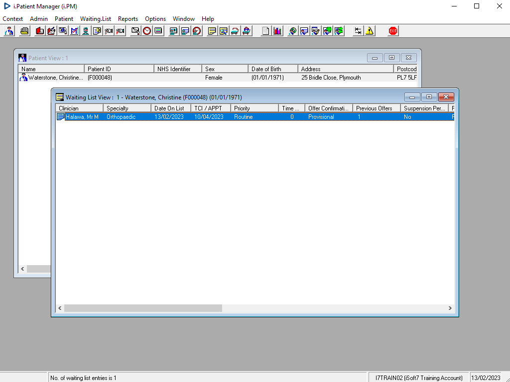Click the person with globe toolbar icon
Viewport: 510px width, 382px height.
pos(293,31)
